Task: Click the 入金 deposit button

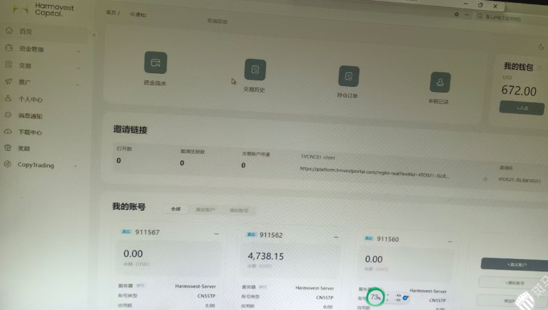Action: tap(522, 108)
